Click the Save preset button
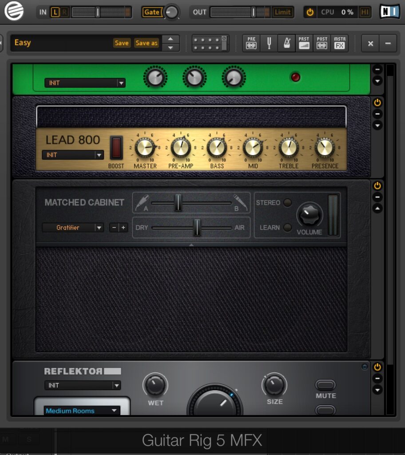405x455 pixels. [122, 43]
